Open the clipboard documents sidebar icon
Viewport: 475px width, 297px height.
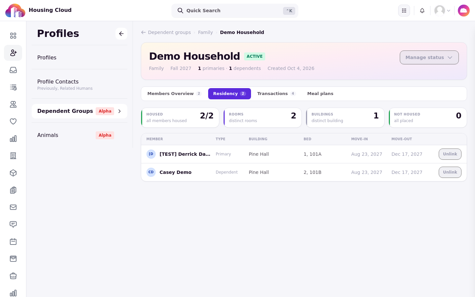[x=13, y=190]
